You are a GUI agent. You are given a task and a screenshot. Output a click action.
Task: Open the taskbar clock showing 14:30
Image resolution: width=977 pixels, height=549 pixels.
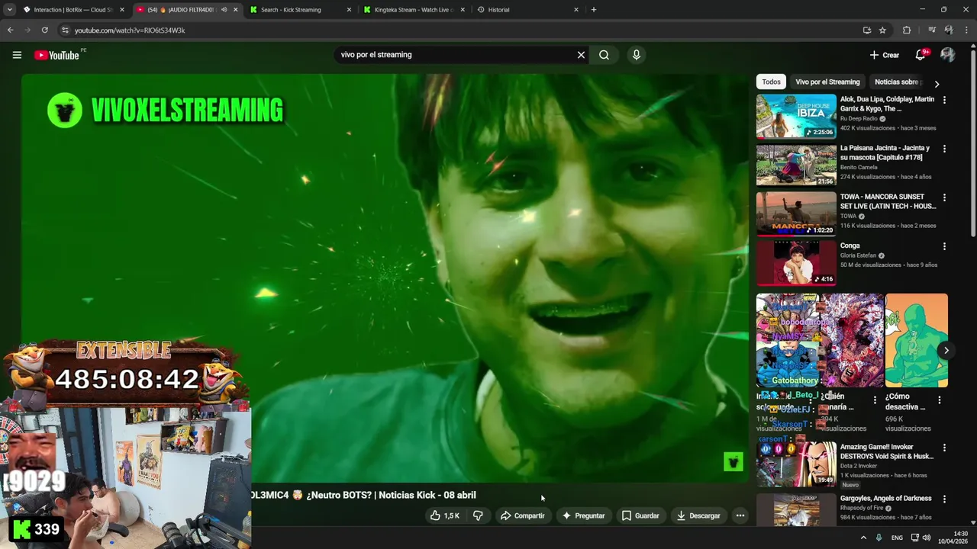coord(953,538)
